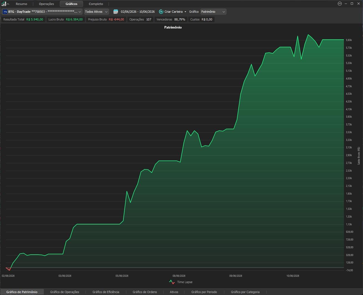Open the calendar date range picker icon

(116, 12)
